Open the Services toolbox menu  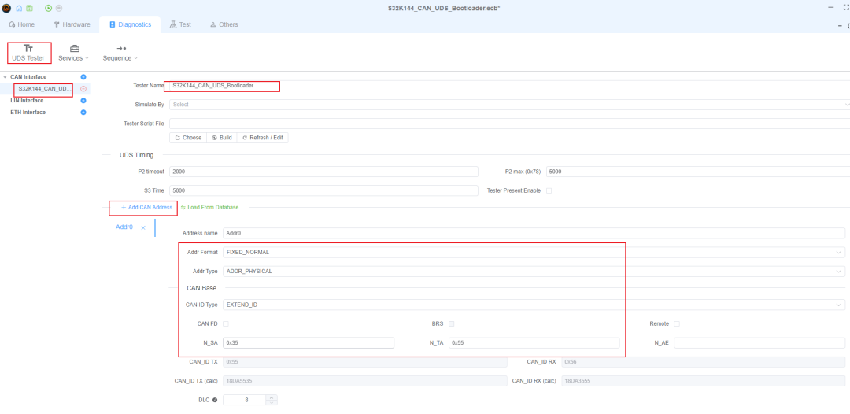74,53
